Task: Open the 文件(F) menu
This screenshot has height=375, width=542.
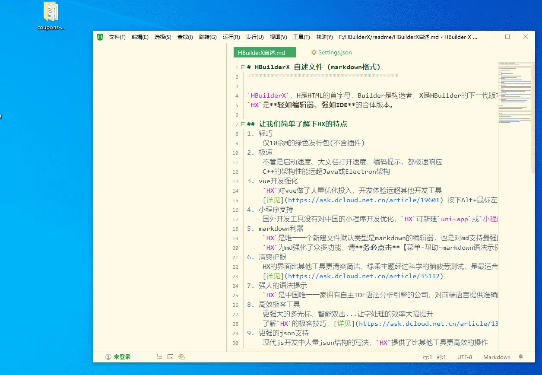Action: pyautogui.click(x=117, y=37)
